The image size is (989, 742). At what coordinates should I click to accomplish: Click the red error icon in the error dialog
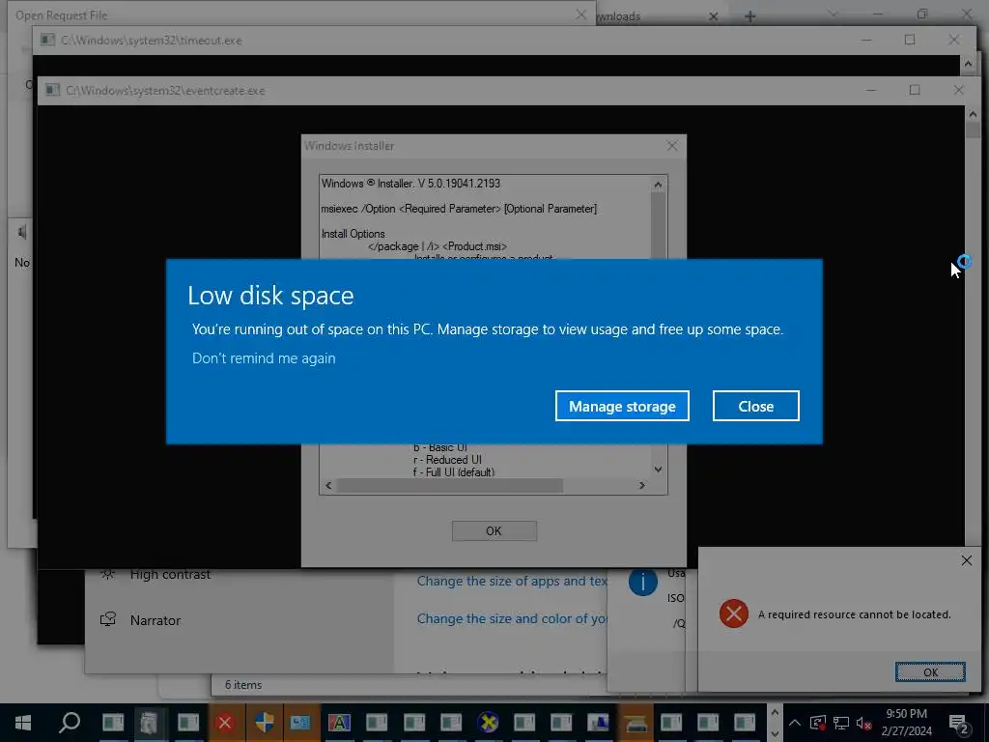(x=734, y=614)
